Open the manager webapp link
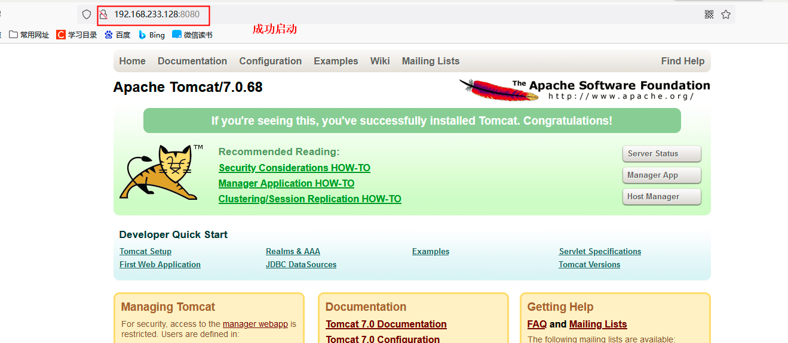 point(255,324)
